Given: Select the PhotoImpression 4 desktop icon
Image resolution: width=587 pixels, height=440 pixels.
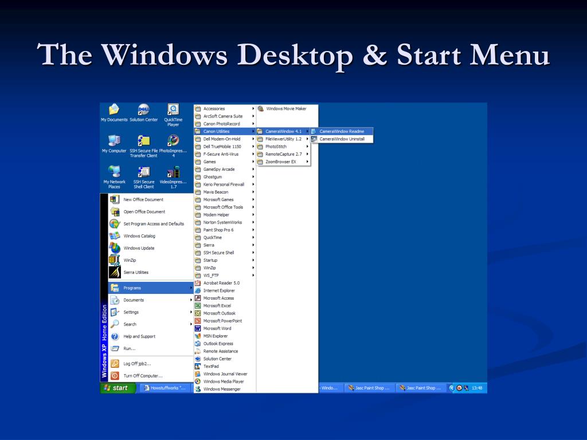Looking at the screenshot, I should [x=173, y=146].
